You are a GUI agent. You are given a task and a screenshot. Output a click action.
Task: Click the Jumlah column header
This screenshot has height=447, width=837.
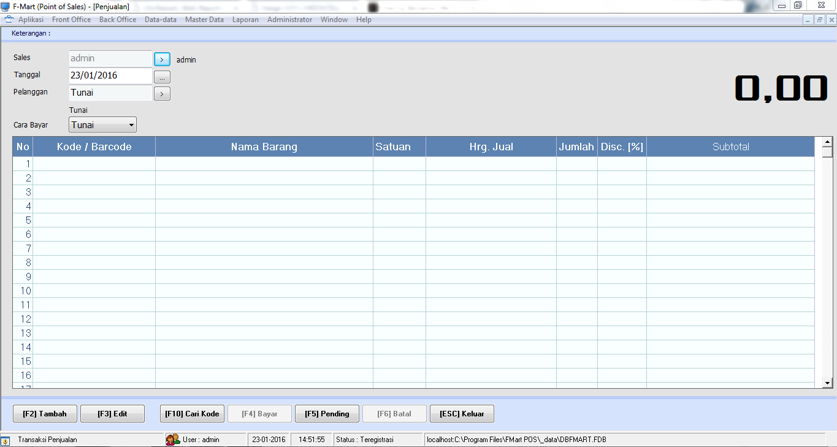[x=577, y=147]
